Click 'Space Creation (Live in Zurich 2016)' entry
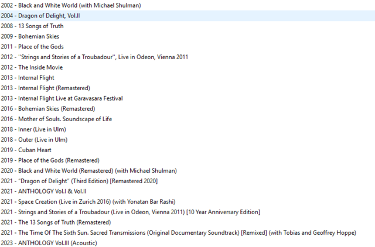This screenshot has height=247, width=375. [88, 201]
